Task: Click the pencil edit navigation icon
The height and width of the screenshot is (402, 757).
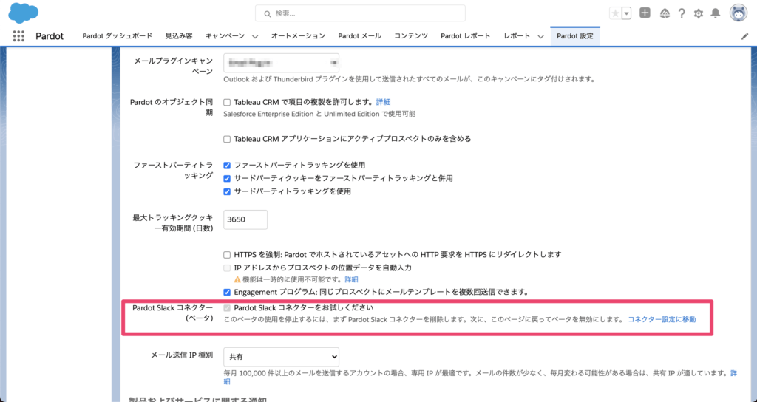Action: click(x=745, y=36)
